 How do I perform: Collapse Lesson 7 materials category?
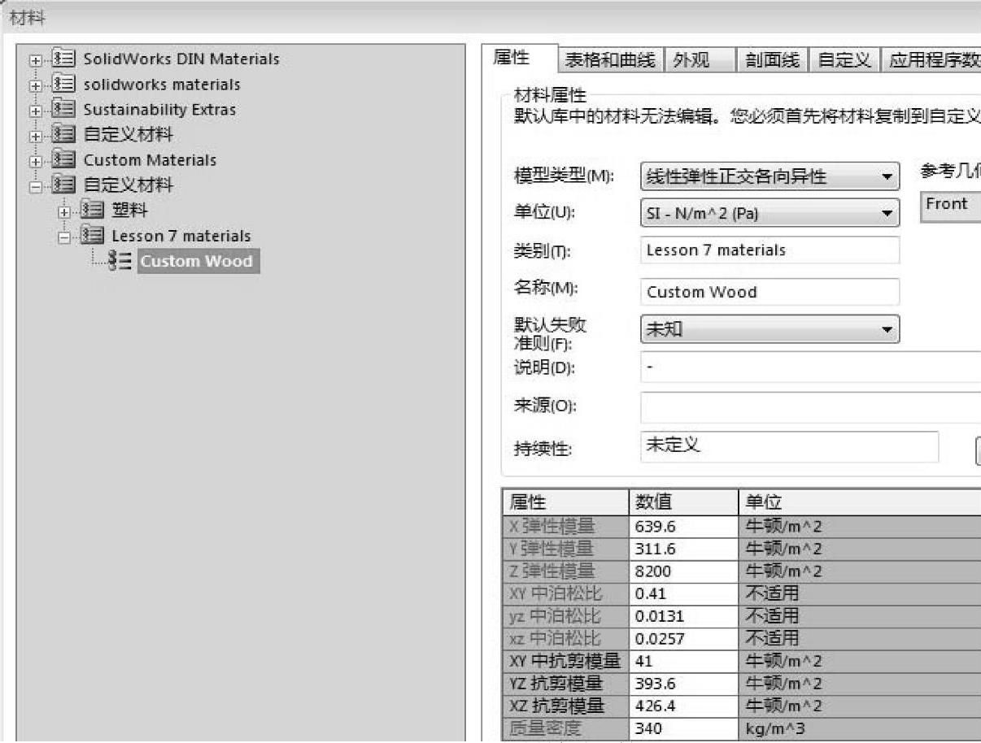pyautogui.click(x=64, y=237)
